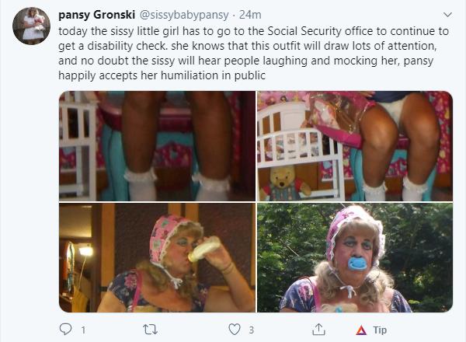Click the tweet's first line of text
The image size is (466, 342).
pos(249,33)
